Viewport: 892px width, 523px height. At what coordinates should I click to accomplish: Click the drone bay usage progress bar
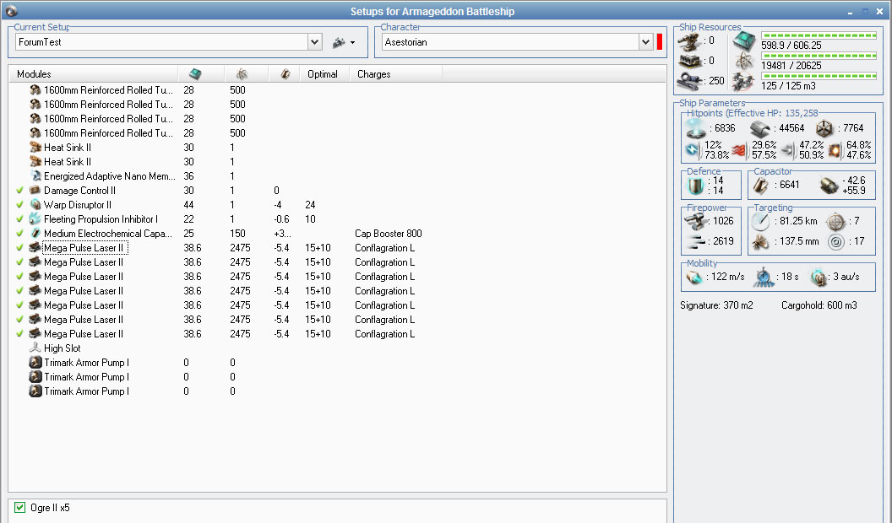[819, 76]
